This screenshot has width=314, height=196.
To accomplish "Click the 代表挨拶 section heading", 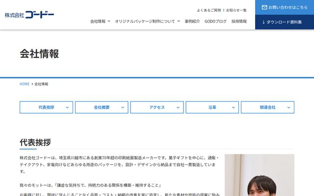I will coord(35,143).
